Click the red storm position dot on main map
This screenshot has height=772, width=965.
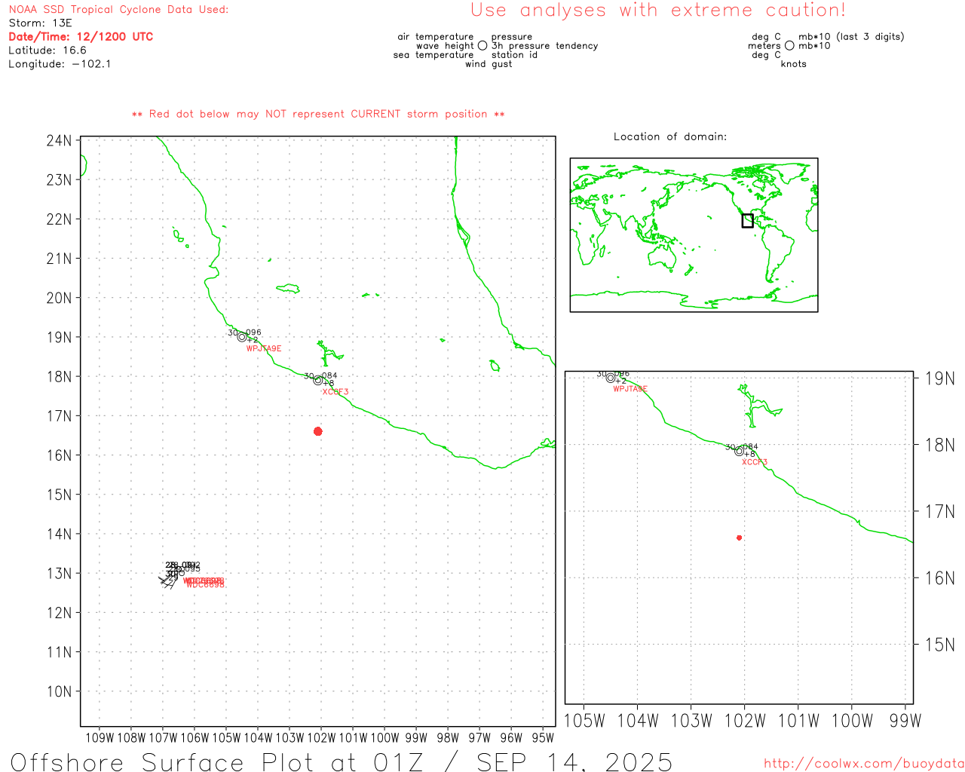point(318,431)
